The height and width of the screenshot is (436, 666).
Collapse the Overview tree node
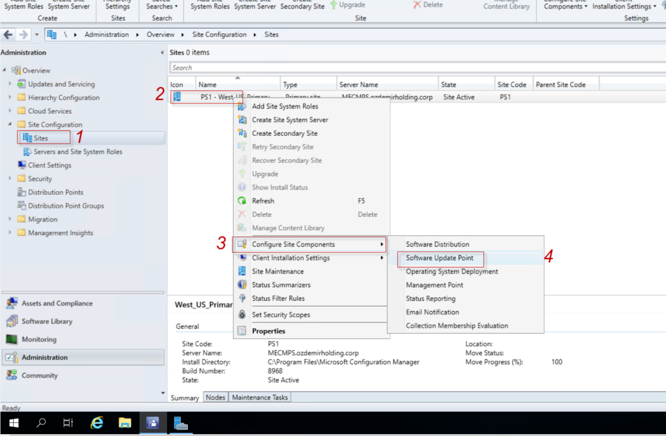5,70
